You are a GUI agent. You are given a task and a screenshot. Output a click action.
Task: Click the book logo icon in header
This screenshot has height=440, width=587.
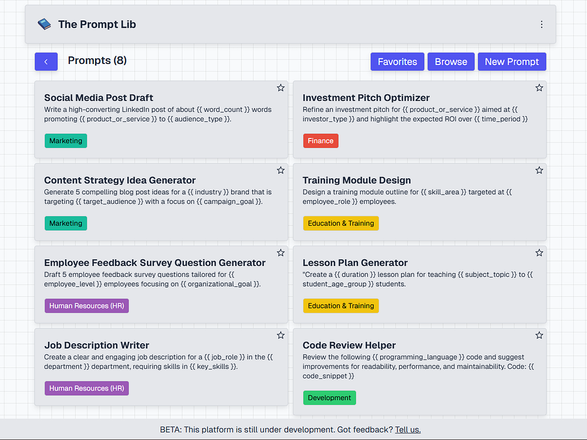44,25
